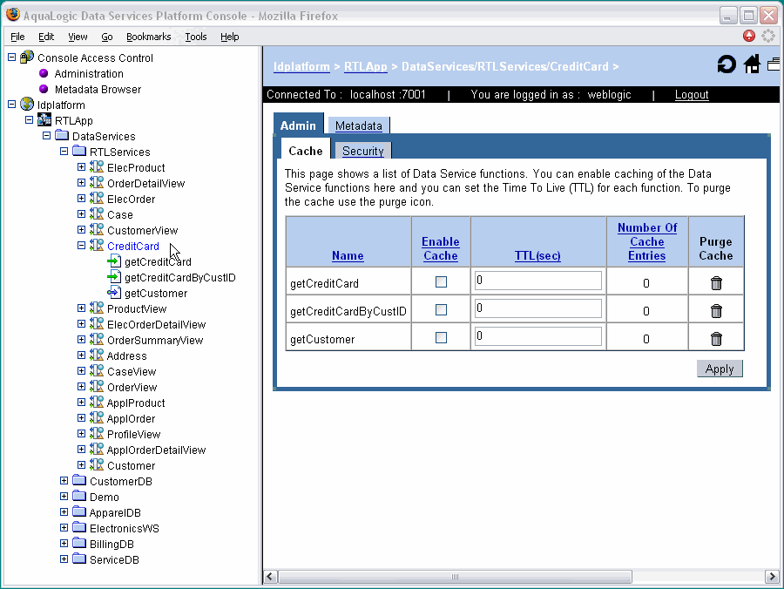The width and height of the screenshot is (784, 589).
Task: Sort table by Name column header
Action: [348, 255]
